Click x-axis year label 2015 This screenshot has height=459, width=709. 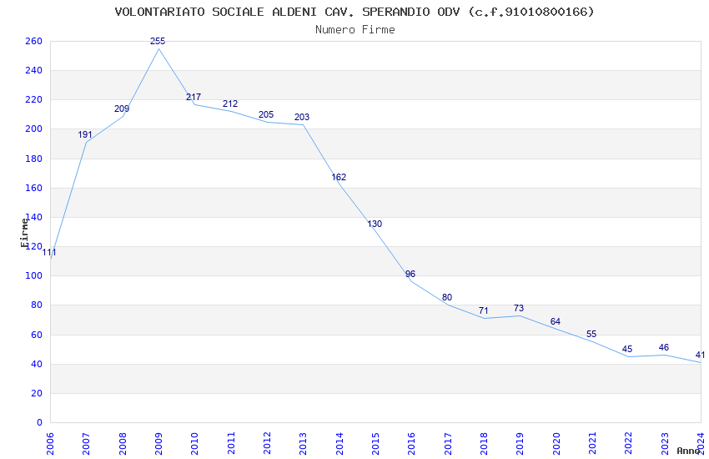(375, 443)
